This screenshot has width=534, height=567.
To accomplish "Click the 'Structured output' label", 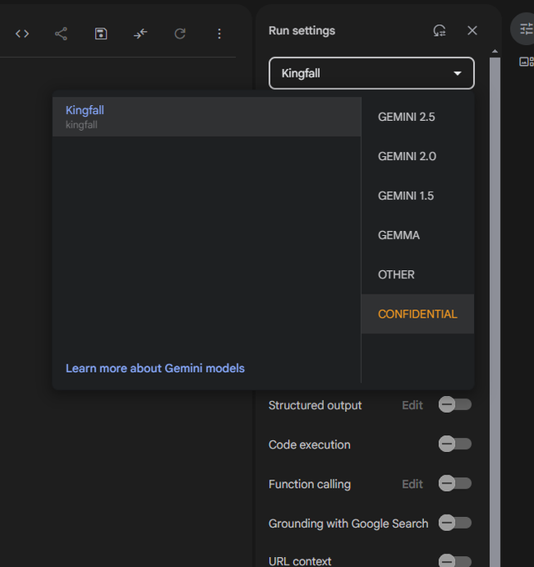I will click(315, 405).
